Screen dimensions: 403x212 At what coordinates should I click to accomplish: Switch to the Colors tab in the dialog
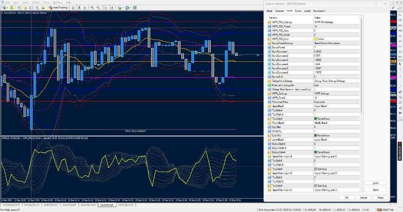click(x=298, y=11)
